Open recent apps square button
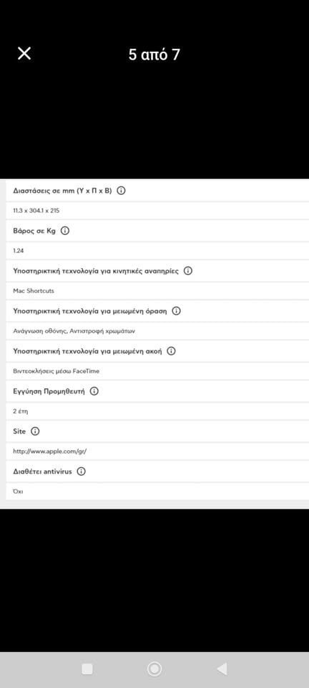309x688 pixels. pos(87,669)
